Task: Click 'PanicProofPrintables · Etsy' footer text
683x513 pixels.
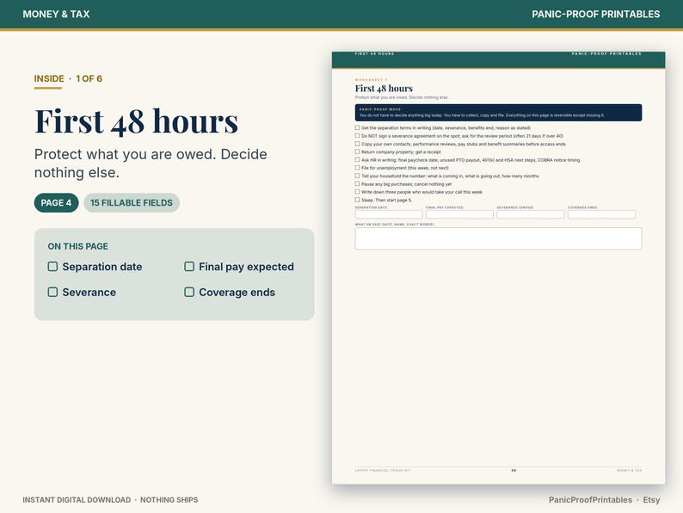Action: click(604, 499)
